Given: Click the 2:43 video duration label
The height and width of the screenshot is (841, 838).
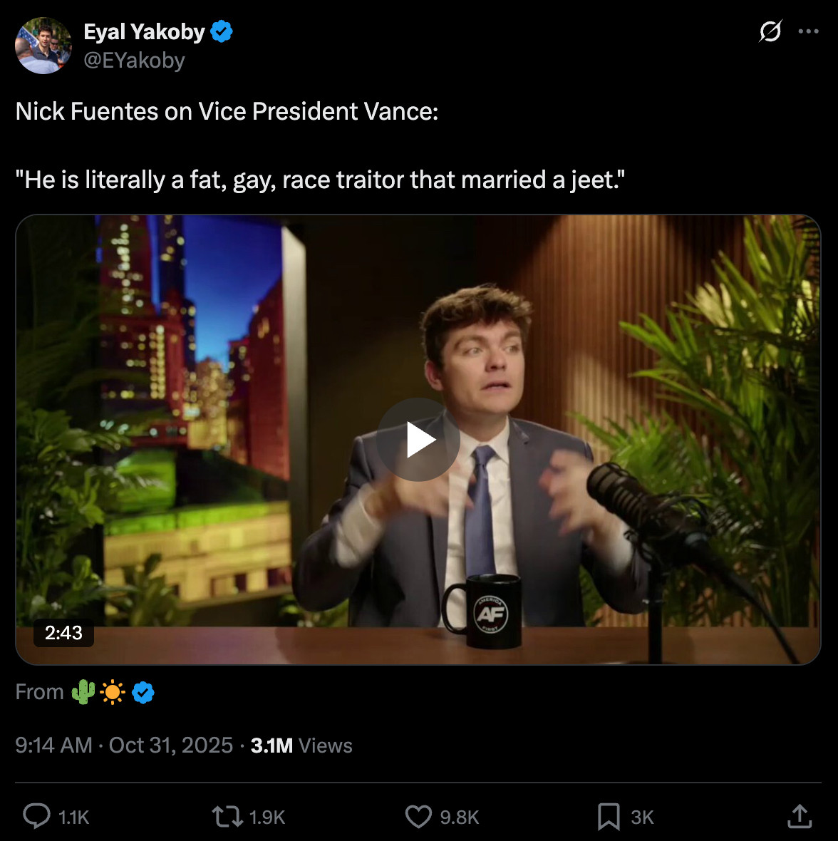Looking at the screenshot, I should [63, 633].
